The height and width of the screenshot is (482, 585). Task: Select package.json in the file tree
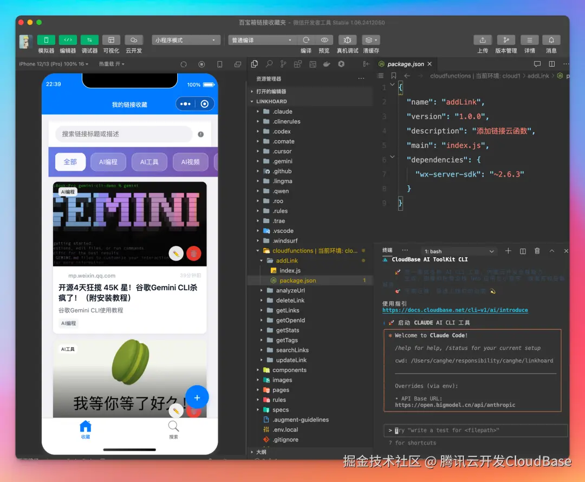pos(310,281)
